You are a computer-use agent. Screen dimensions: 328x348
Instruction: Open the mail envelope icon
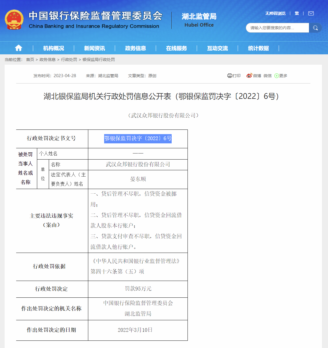click(x=311, y=13)
